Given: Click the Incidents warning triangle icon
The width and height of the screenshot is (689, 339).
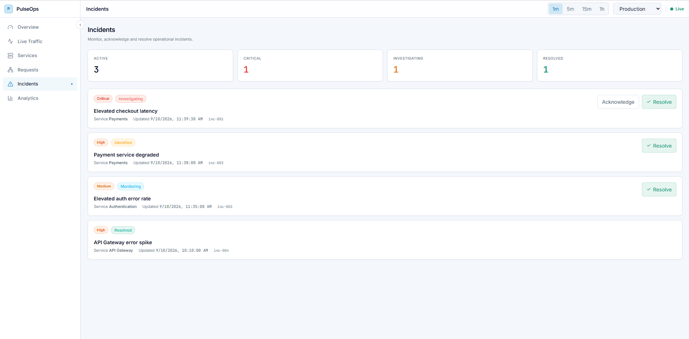Looking at the screenshot, I should 10,84.
